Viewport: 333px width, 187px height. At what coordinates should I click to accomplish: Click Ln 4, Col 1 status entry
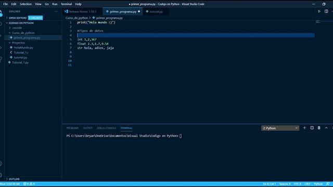coord(270,184)
